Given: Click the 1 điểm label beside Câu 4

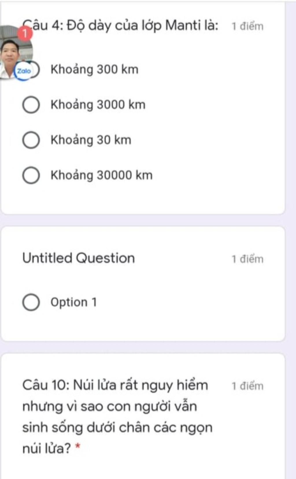Looking at the screenshot, I should pyautogui.click(x=248, y=26).
